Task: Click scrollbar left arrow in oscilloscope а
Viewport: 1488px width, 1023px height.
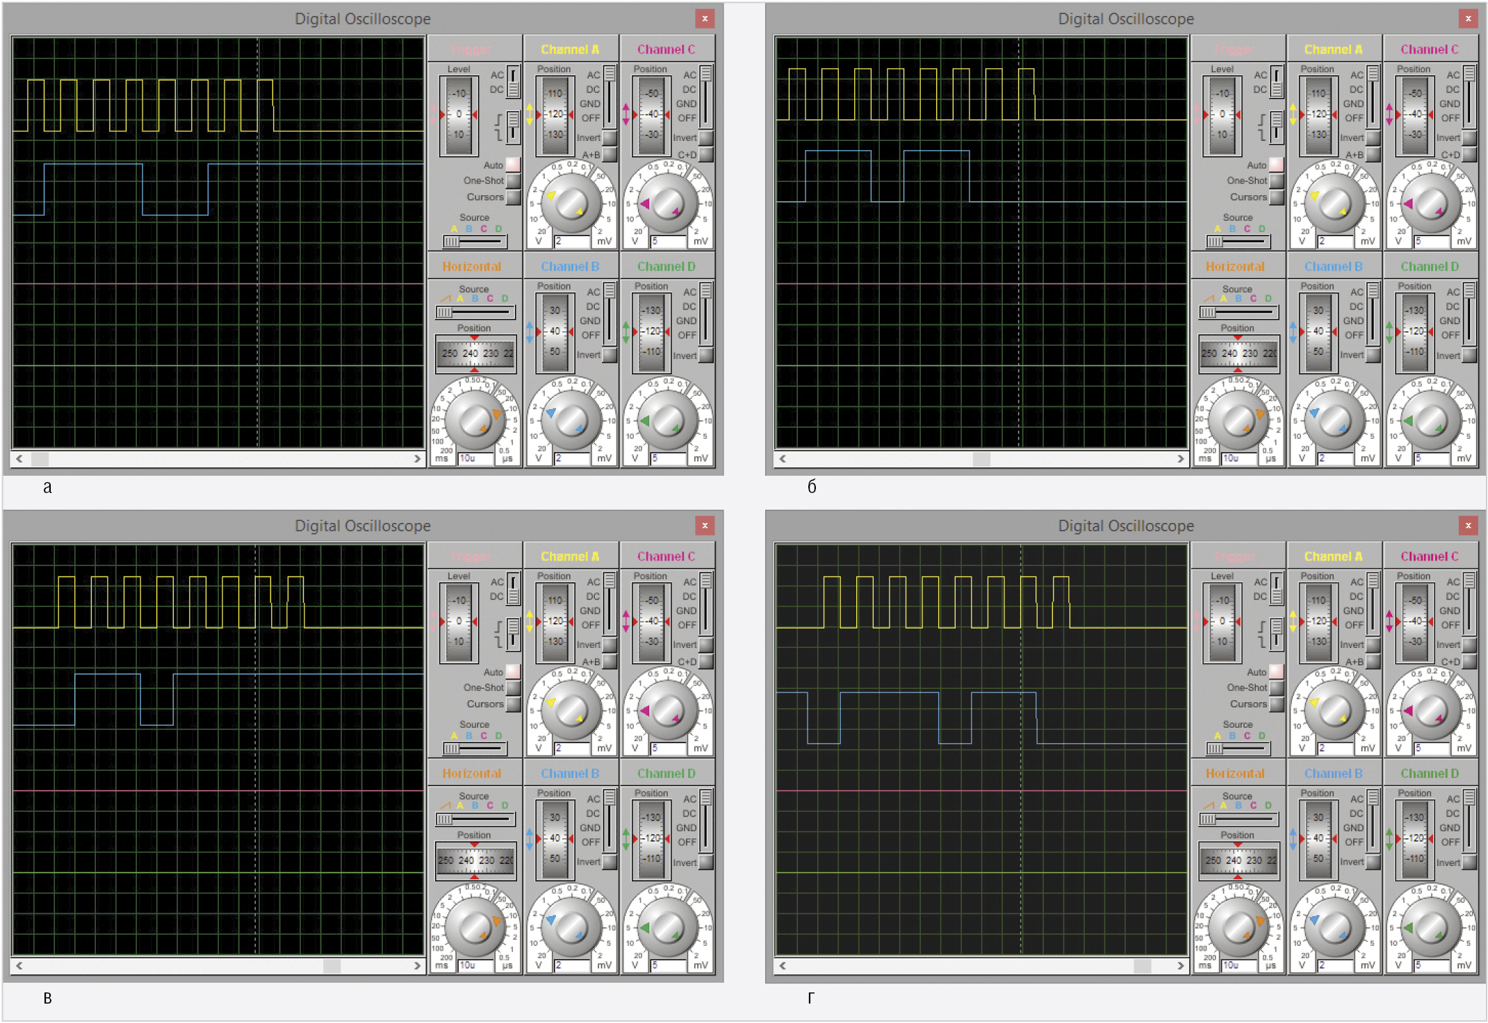Action: coord(19,458)
